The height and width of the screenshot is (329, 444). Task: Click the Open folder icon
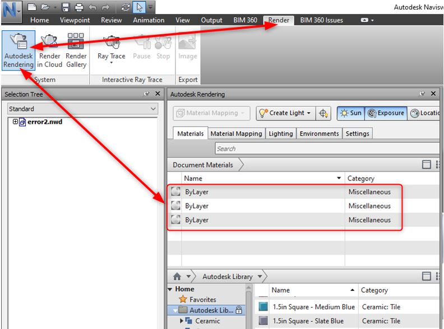45,7
